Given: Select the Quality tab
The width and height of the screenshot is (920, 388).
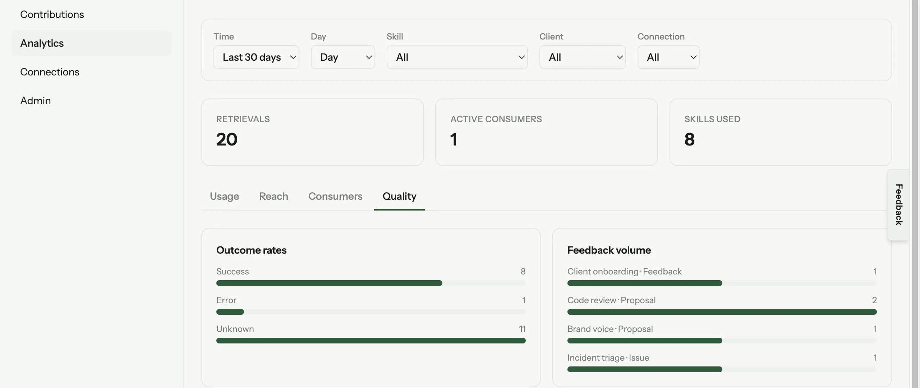Looking at the screenshot, I should click(399, 196).
